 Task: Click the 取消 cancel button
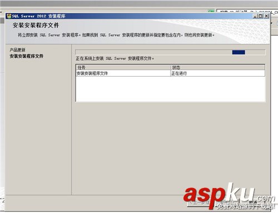point(253,202)
